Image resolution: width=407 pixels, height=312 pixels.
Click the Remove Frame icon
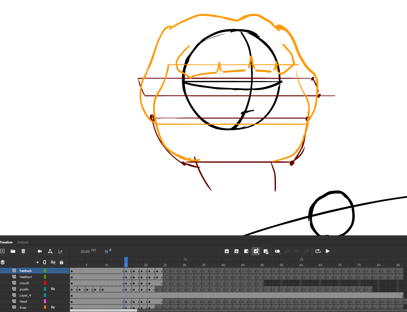click(x=266, y=252)
